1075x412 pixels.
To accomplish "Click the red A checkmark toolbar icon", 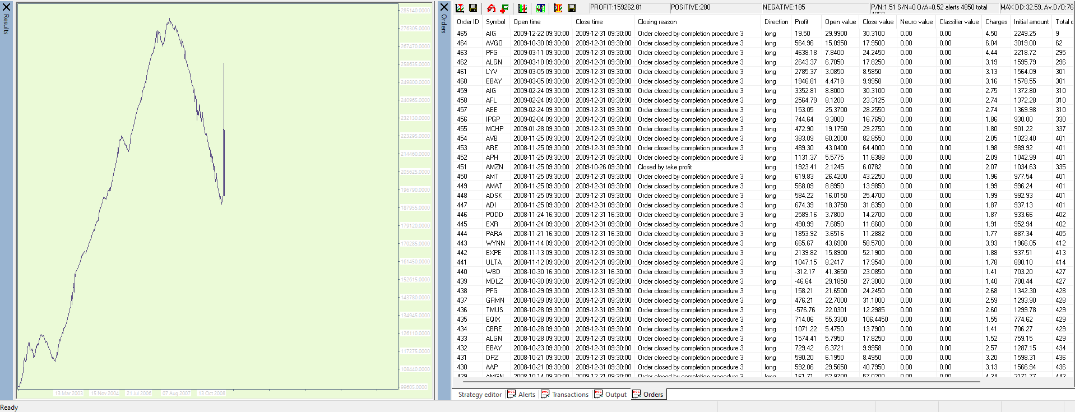I will coord(491,8).
